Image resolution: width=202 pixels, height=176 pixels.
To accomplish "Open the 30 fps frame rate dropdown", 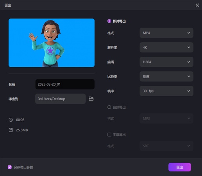I will [x=166, y=91].
